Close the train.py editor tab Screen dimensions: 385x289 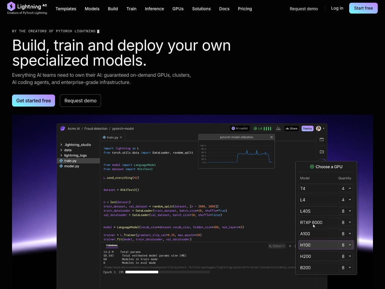pyautogui.click(x=121, y=137)
